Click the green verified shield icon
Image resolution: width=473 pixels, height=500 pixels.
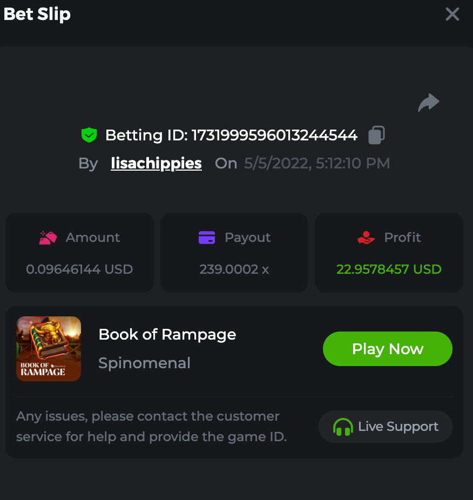(x=89, y=135)
